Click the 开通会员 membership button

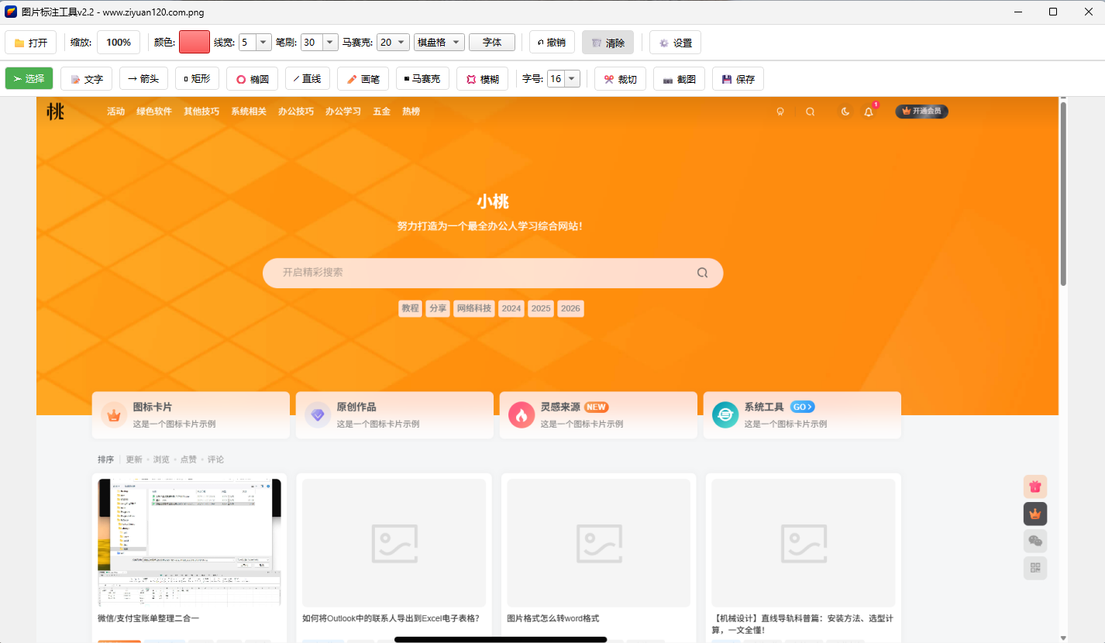921,111
